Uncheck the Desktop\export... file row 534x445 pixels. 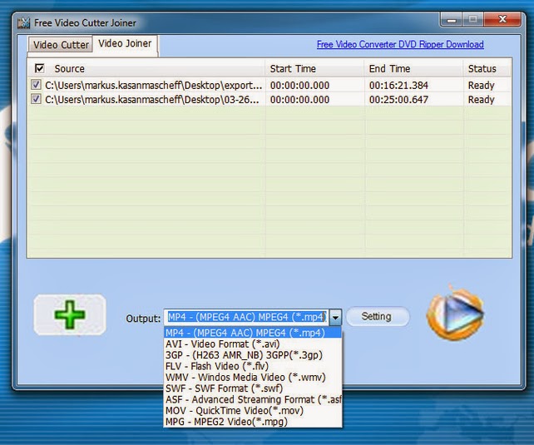(36, 85)
